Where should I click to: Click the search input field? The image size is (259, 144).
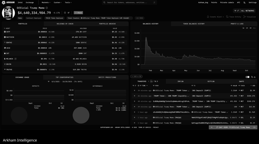[129, 3]
